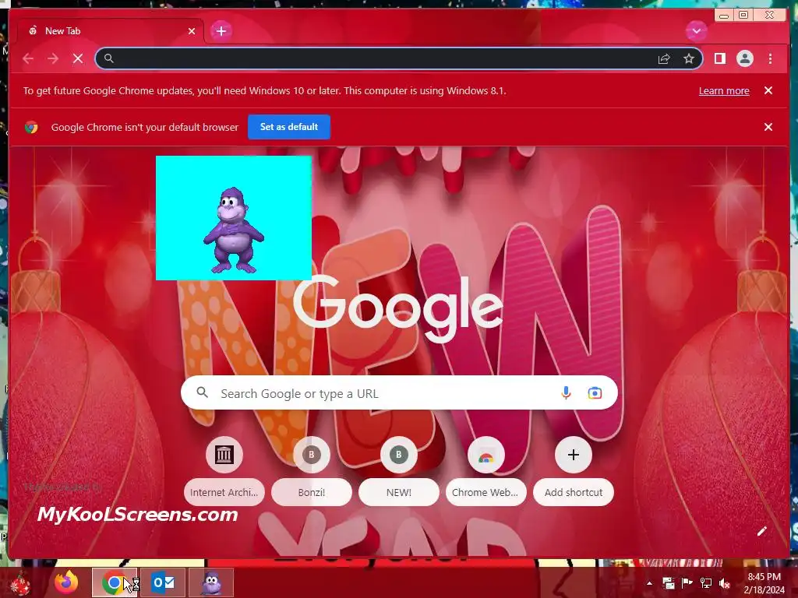Close the New Tab tab
Screen dimensions: 798x598
pyautogui.click(x=192, y=31)
